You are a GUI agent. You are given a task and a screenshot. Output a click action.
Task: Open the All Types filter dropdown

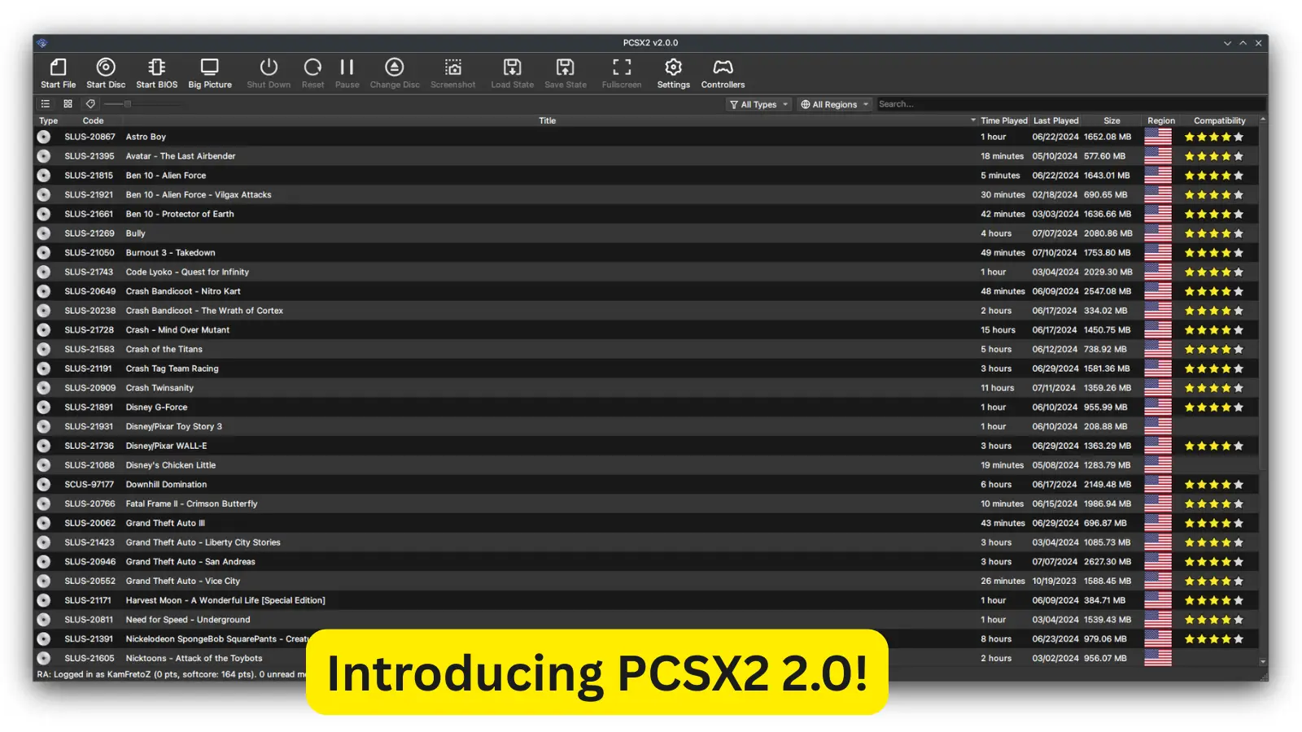(758, 104)
